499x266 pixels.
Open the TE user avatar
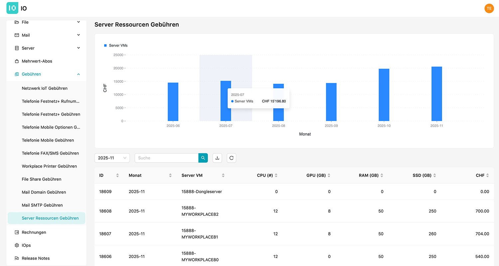pyautogui.click(x=489, y=8)
